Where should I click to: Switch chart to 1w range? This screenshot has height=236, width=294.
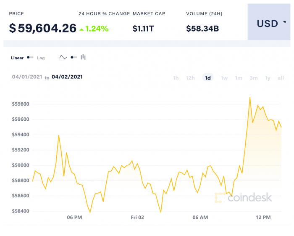(224, 78)
